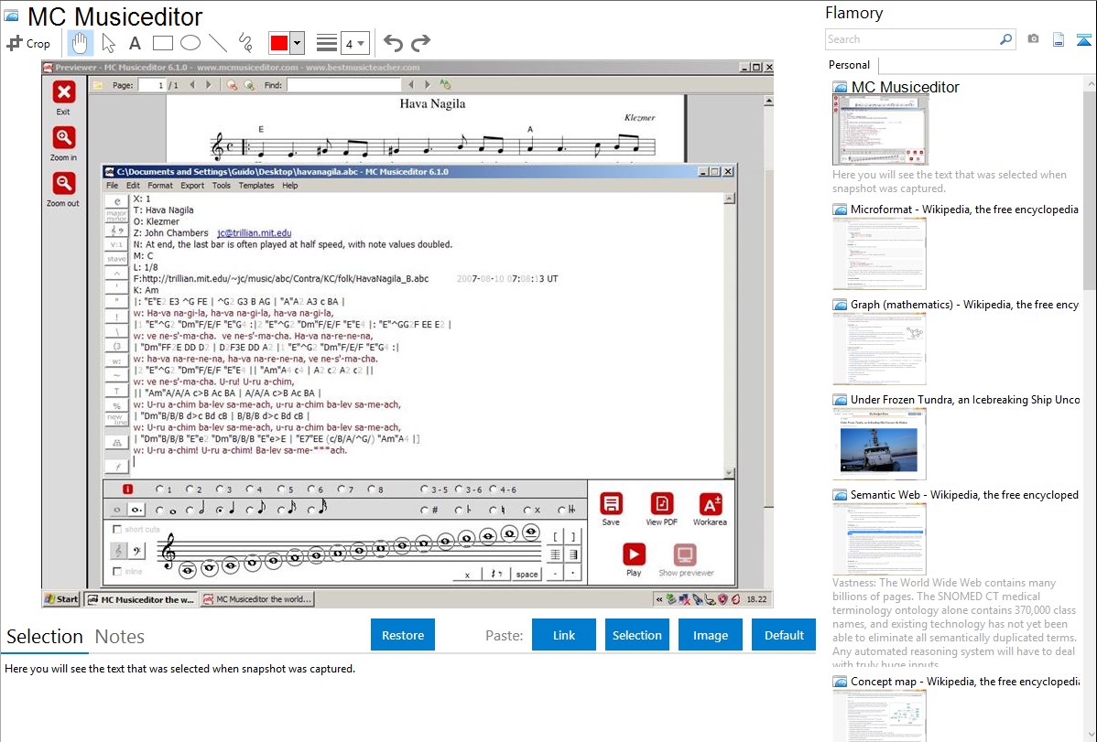Click the Paste Image button
This screenshot has width=1097, height=742.
[x=710, y=635]
